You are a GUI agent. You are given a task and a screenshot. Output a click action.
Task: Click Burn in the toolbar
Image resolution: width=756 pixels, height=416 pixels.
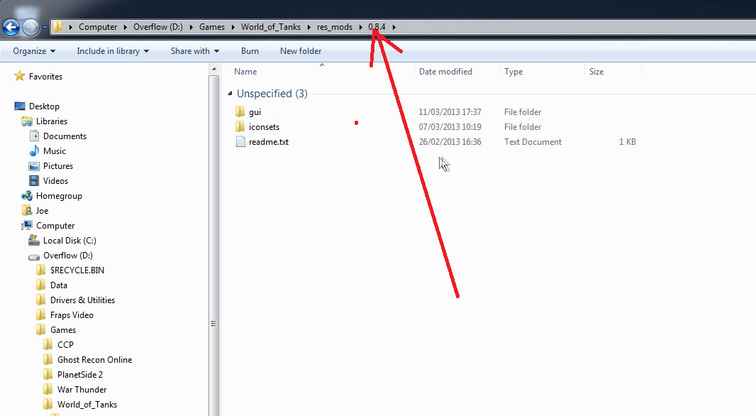[250, 51]
